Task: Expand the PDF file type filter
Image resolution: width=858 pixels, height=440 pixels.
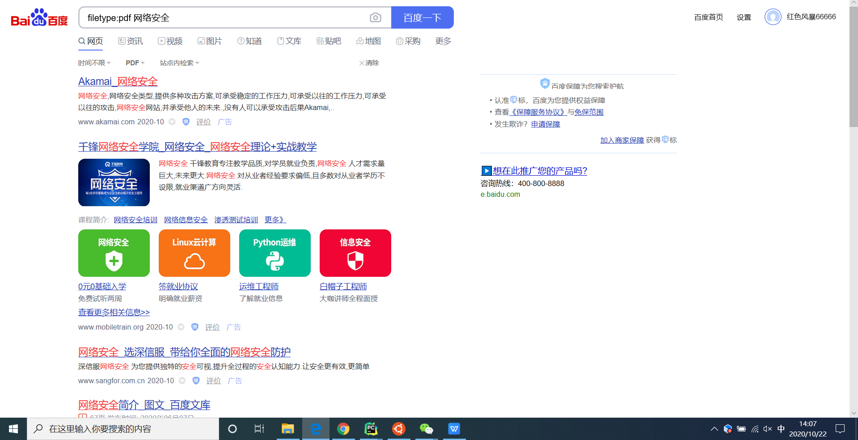Action: [x=135, y=63]
